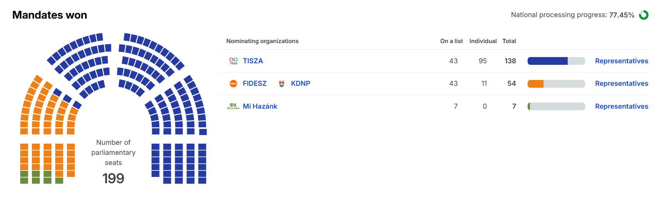Click the orange FIDESZ logo icon
Screen dimensions: 663x210
pos(233,83)
